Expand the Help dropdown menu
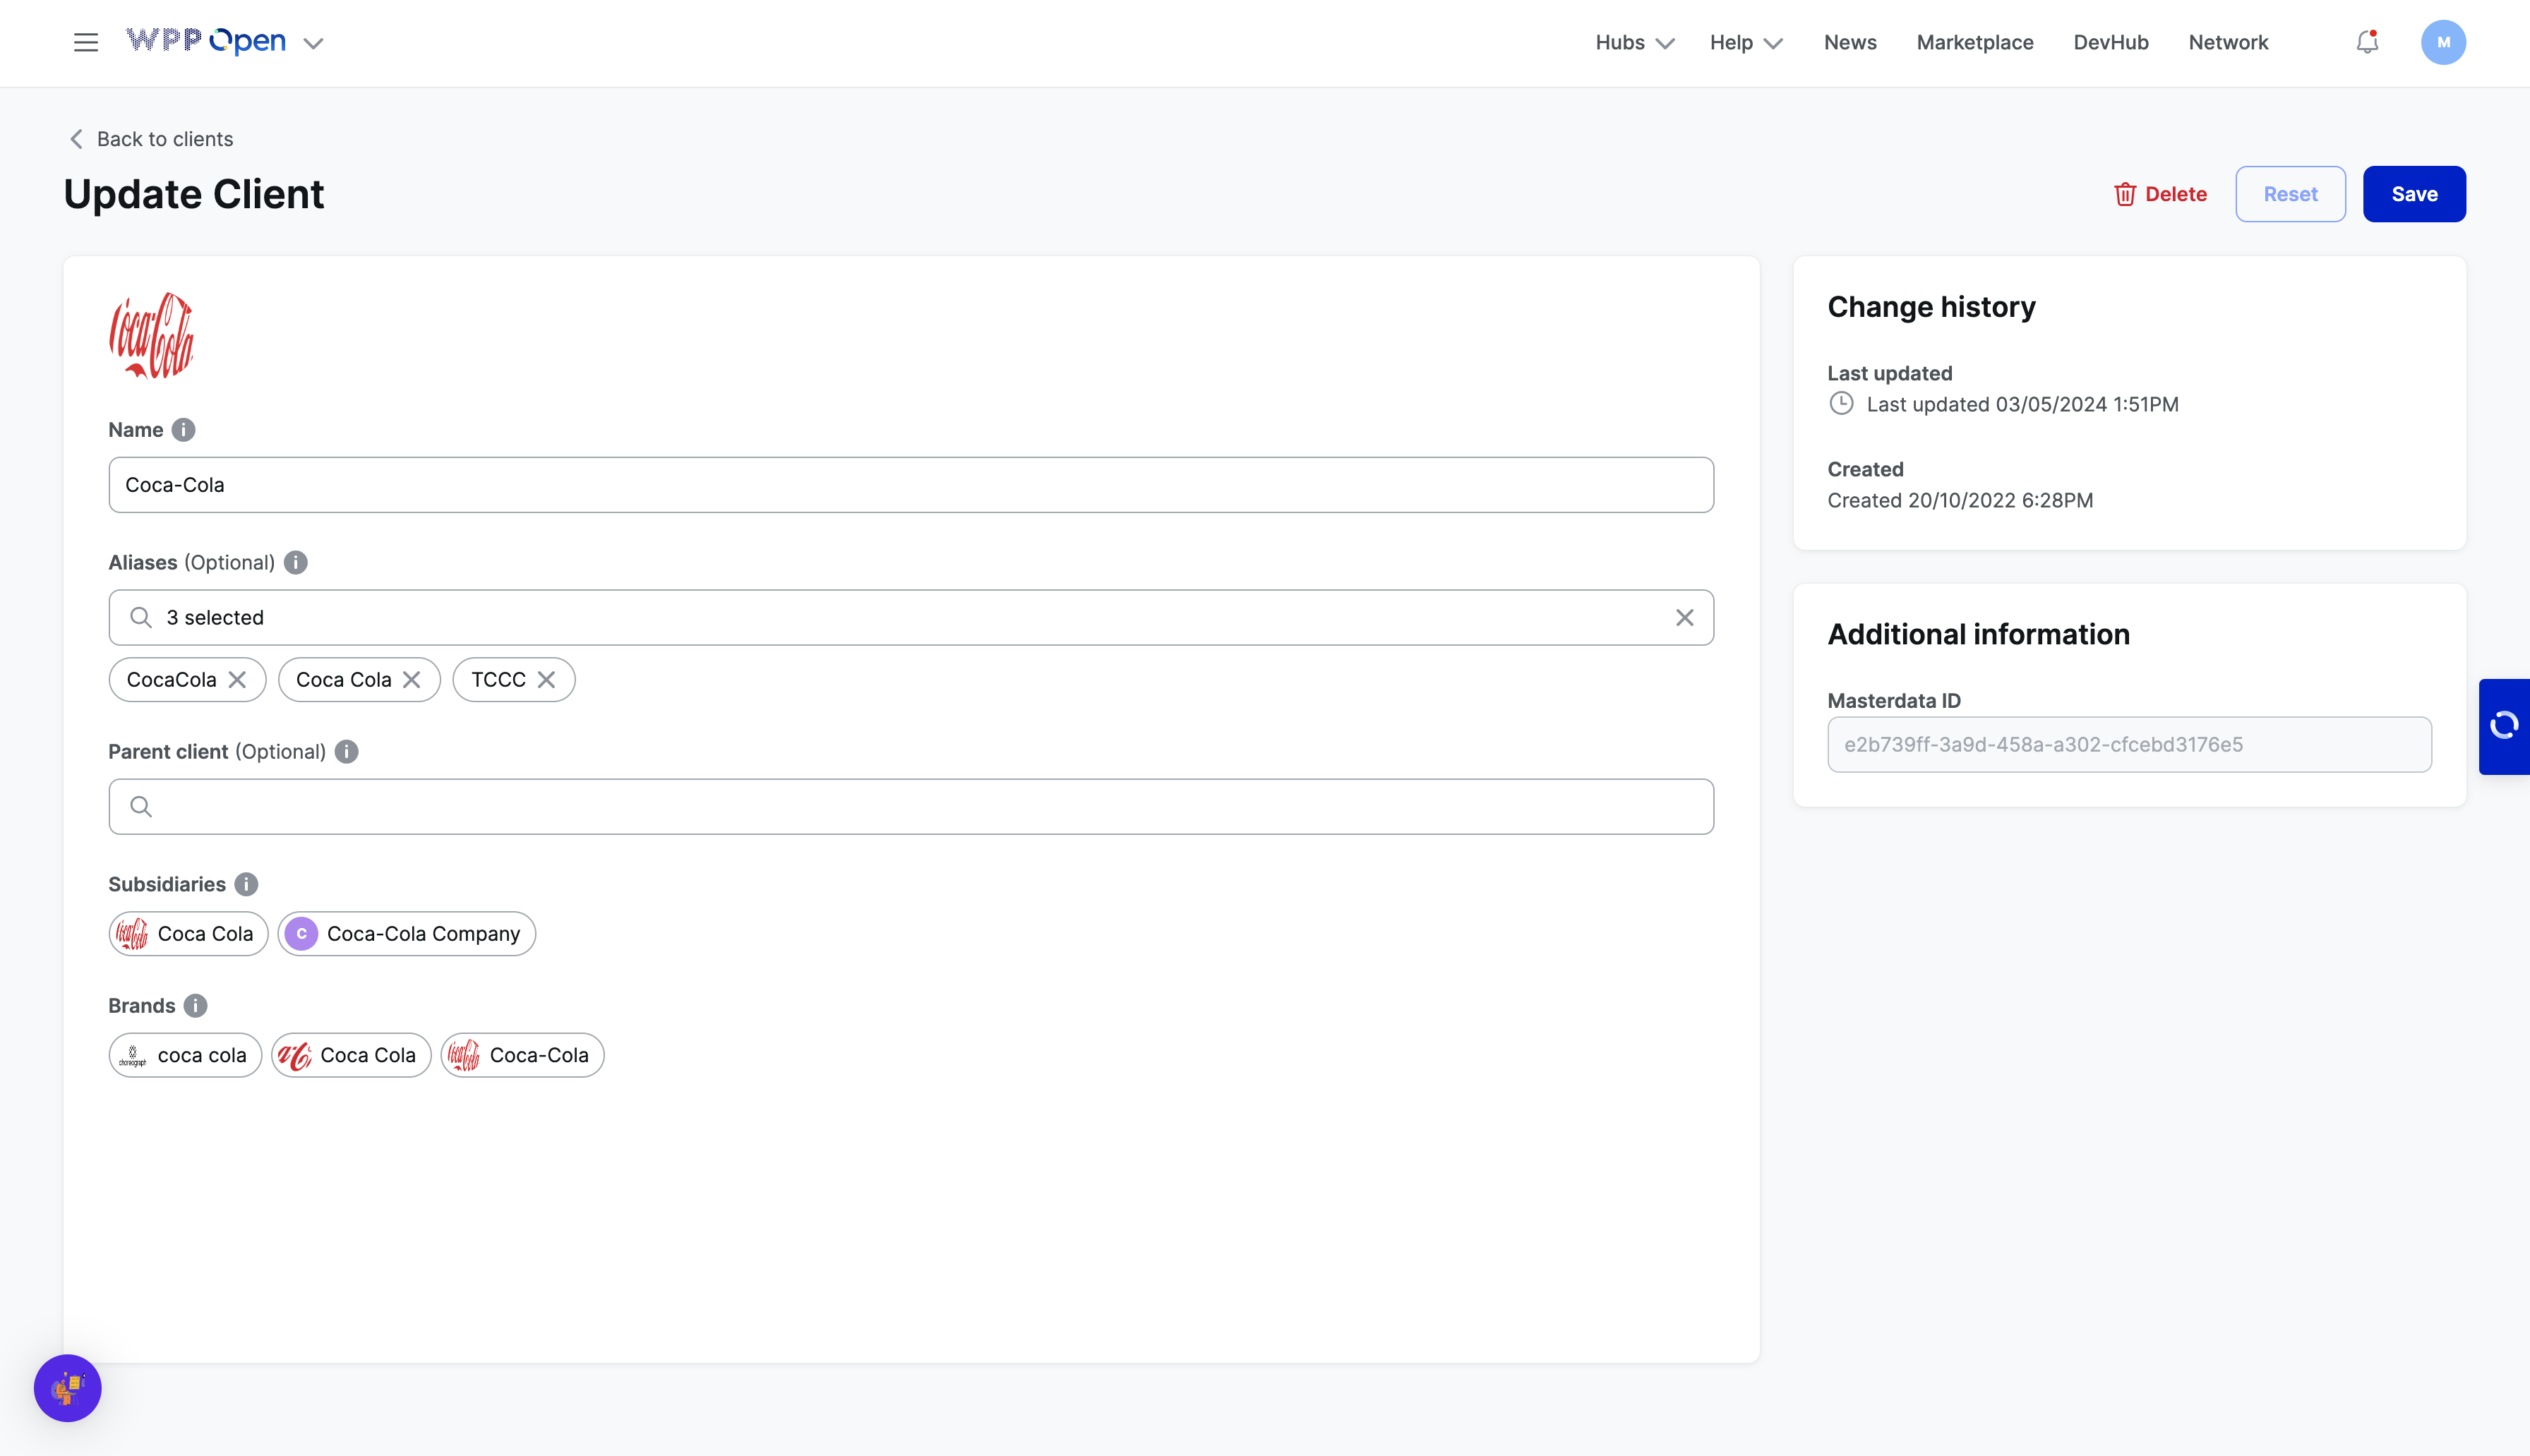The image size is (2530, 1456). (x=1745, y=43)
